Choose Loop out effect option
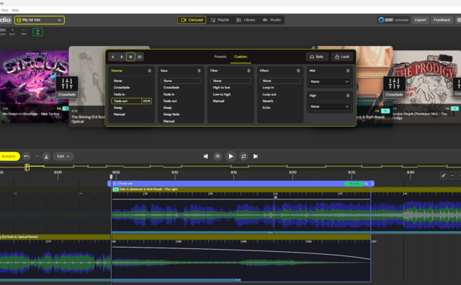The width and height of the screenshot is (461, 285). (269, 94)
